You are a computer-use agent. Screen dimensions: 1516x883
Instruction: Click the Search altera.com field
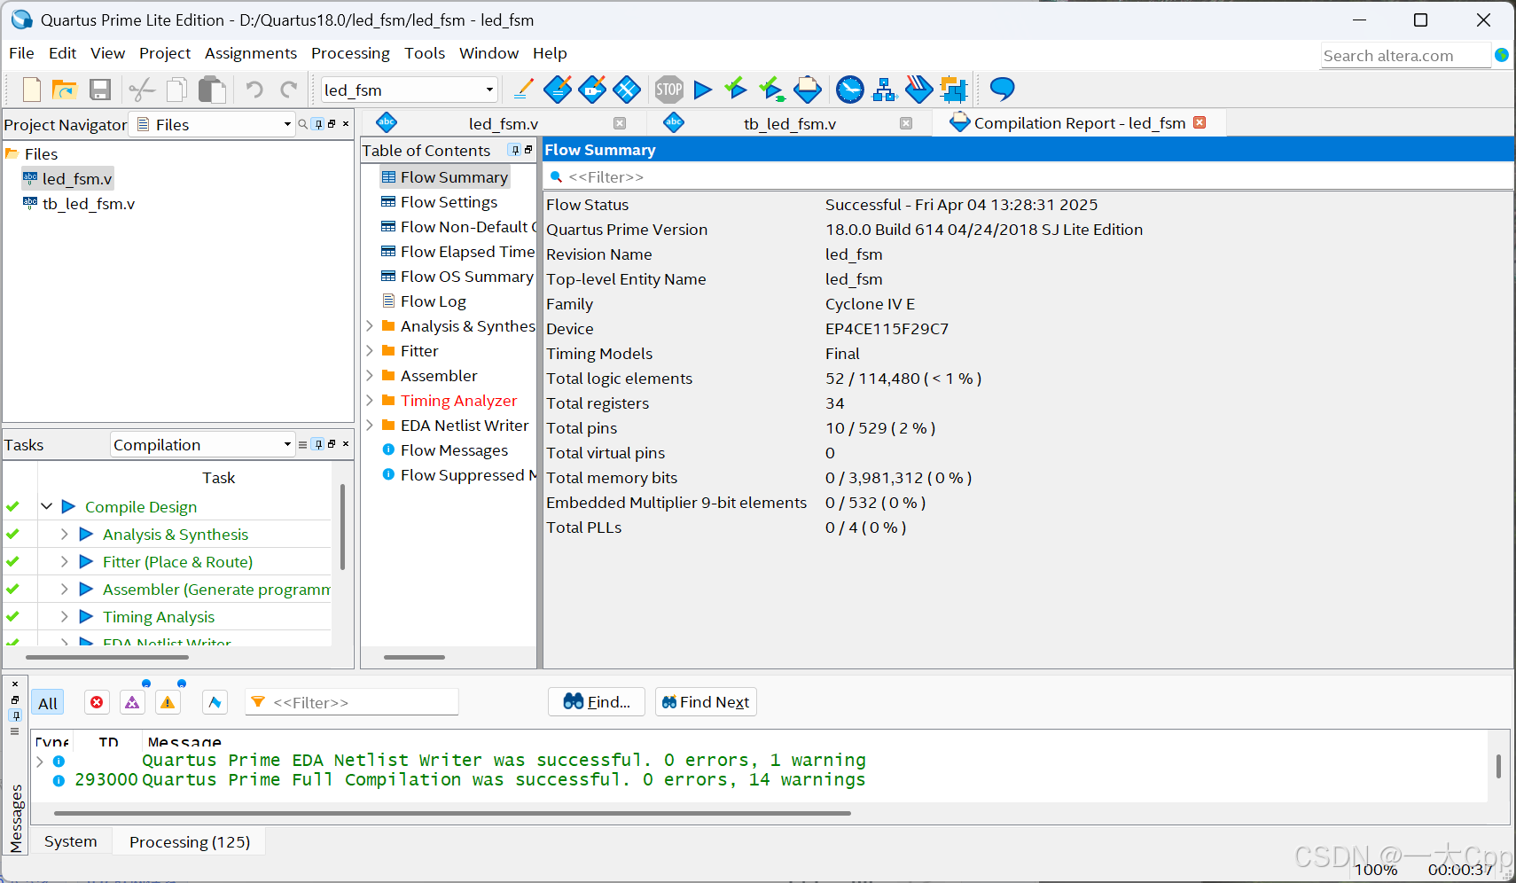pos(1406,55)
